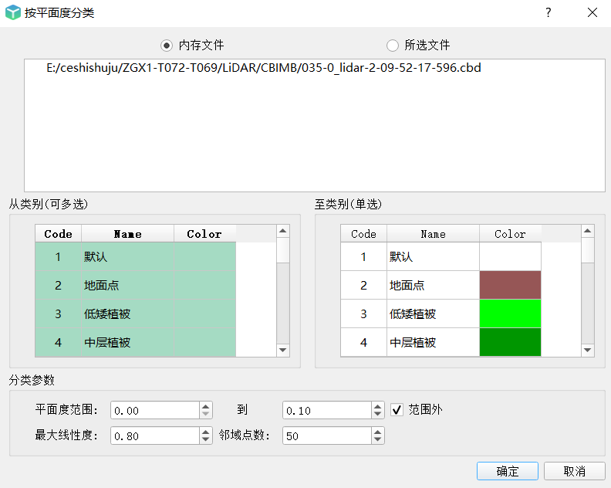Click the 从类别 table scrollbar track

pyautogui.click(x=283, y=303)
